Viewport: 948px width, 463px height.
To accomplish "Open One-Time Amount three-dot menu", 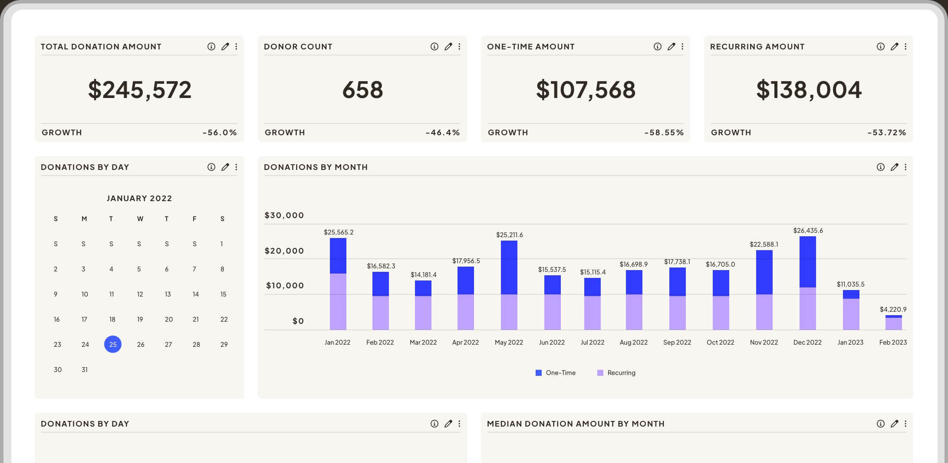I will click(682, 46).
